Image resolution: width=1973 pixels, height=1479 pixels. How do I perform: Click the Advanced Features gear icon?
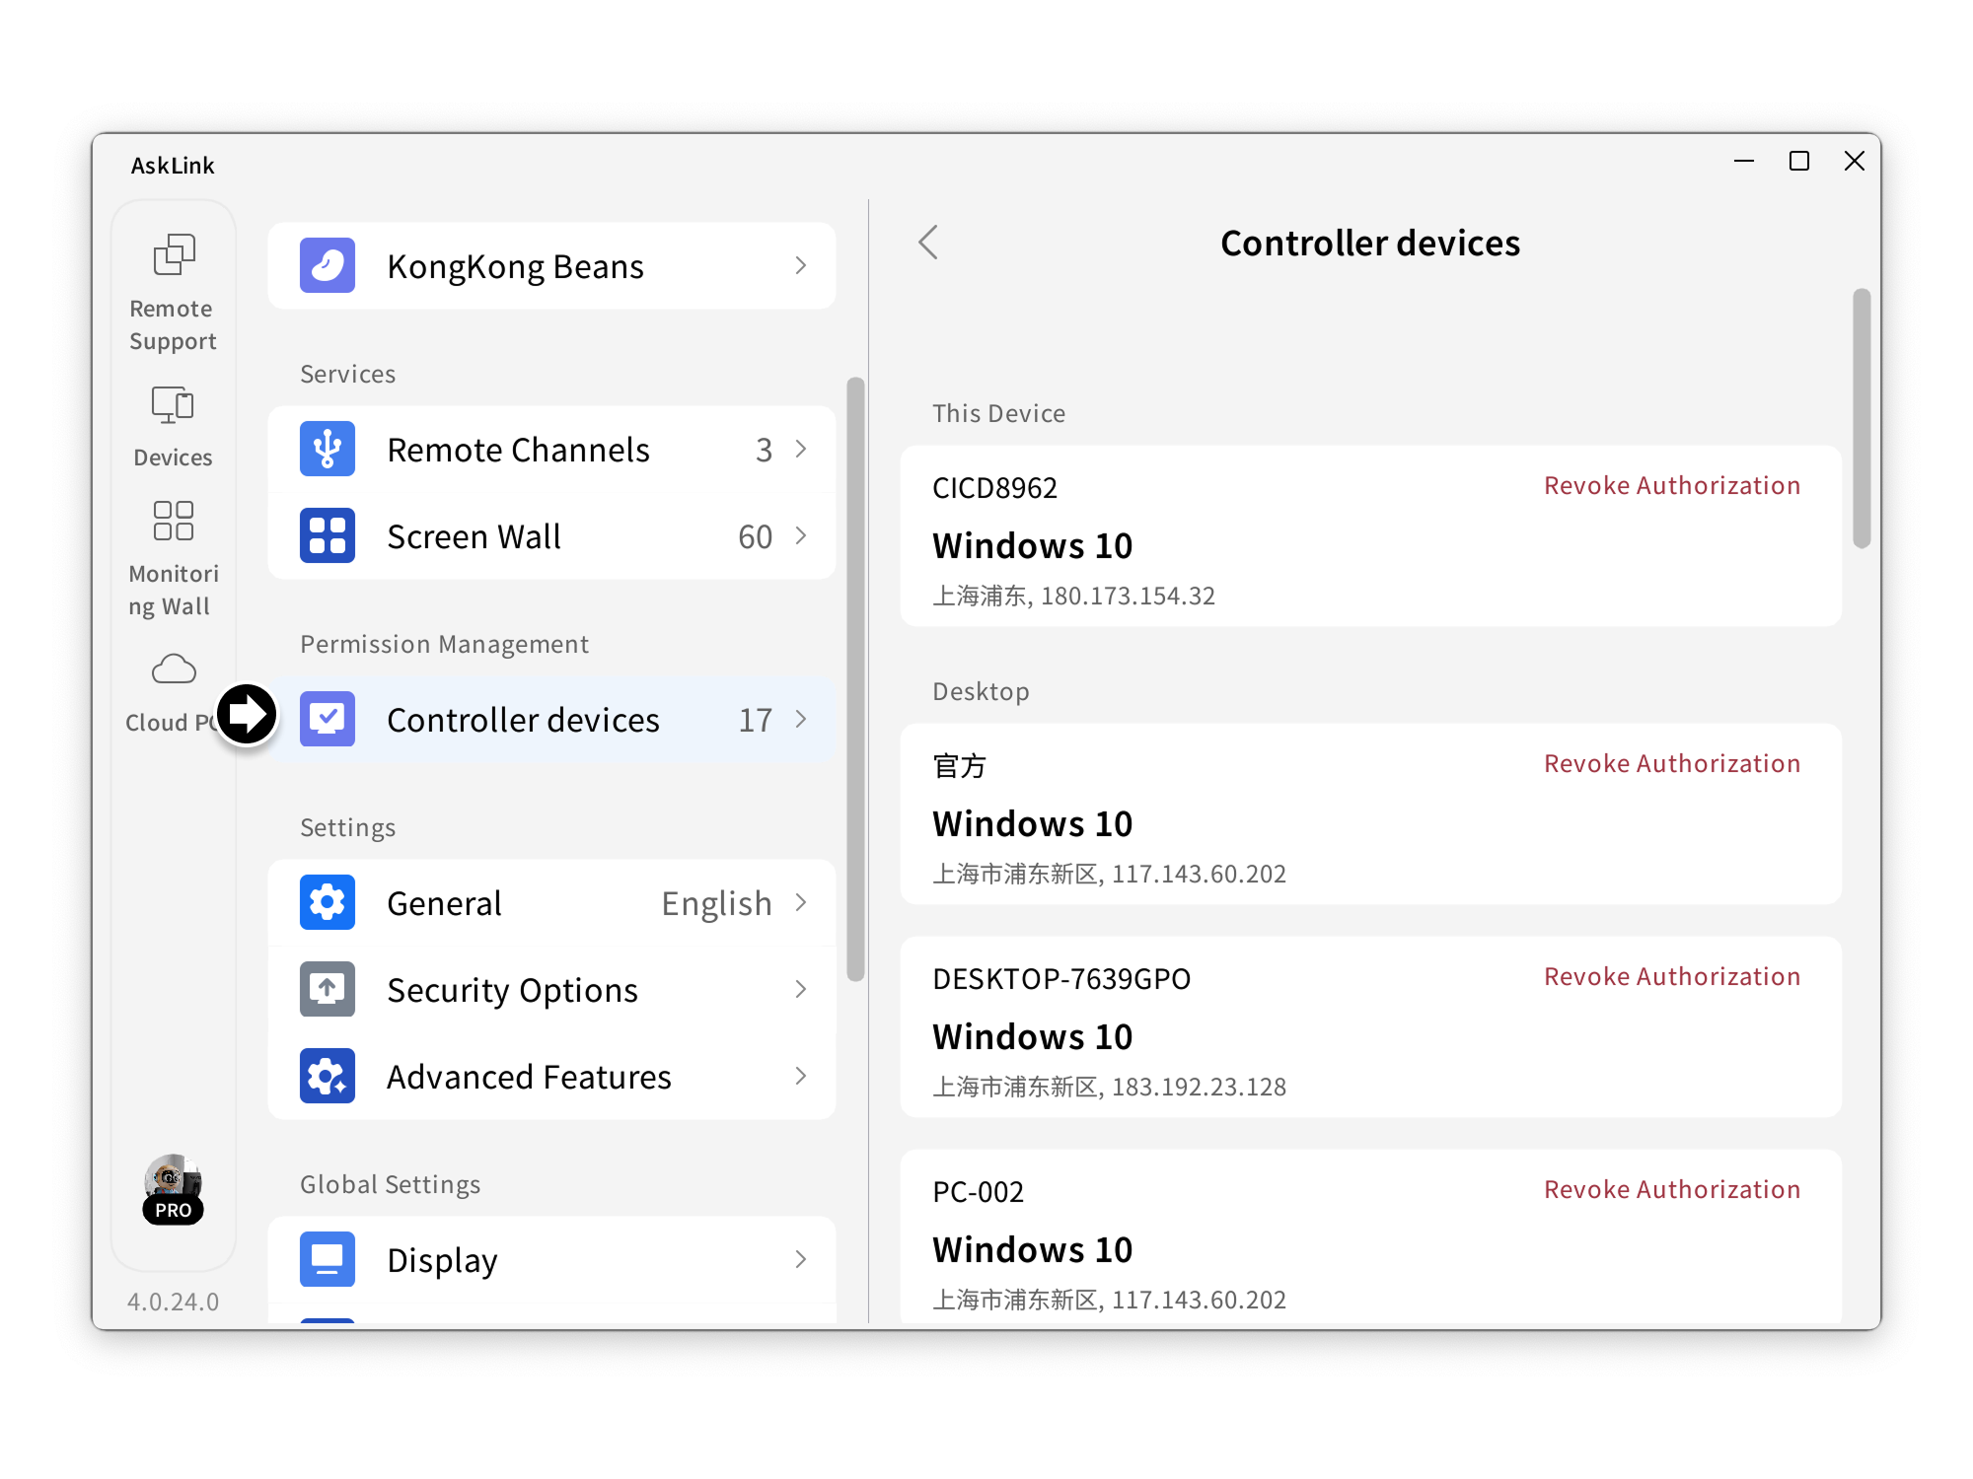[x=328, y=1076]
